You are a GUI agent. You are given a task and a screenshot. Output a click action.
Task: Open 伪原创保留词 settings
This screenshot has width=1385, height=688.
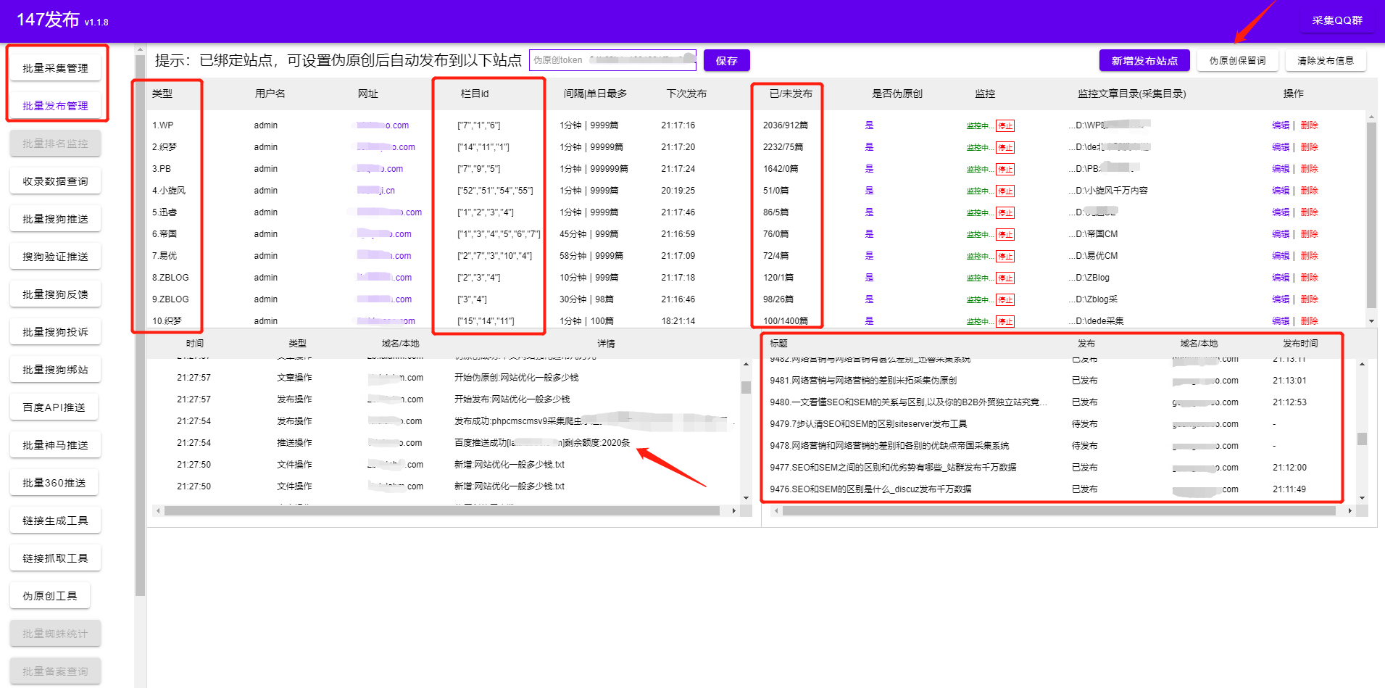(1238, 60)
